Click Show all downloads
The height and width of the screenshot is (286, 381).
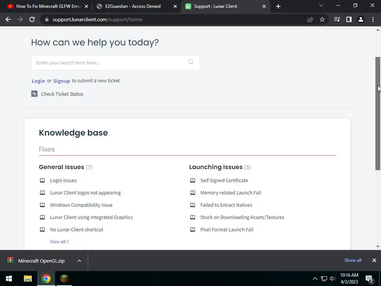pyautogui.click(x=353, y=260)
